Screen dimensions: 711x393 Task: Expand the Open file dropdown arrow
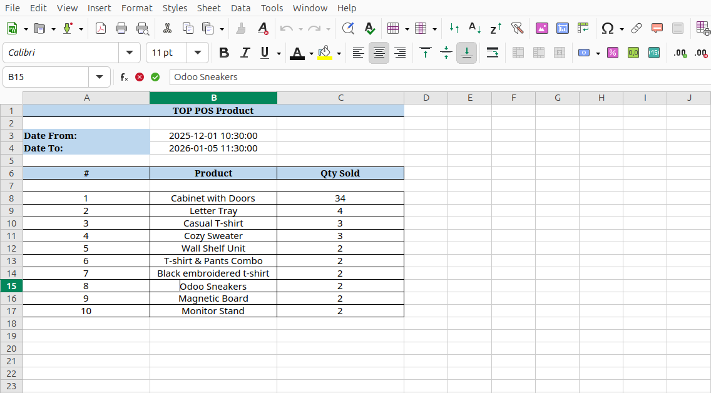[53, 29]
